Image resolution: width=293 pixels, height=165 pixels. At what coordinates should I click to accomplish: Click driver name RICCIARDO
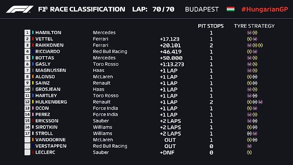click(x=47, y=51)
